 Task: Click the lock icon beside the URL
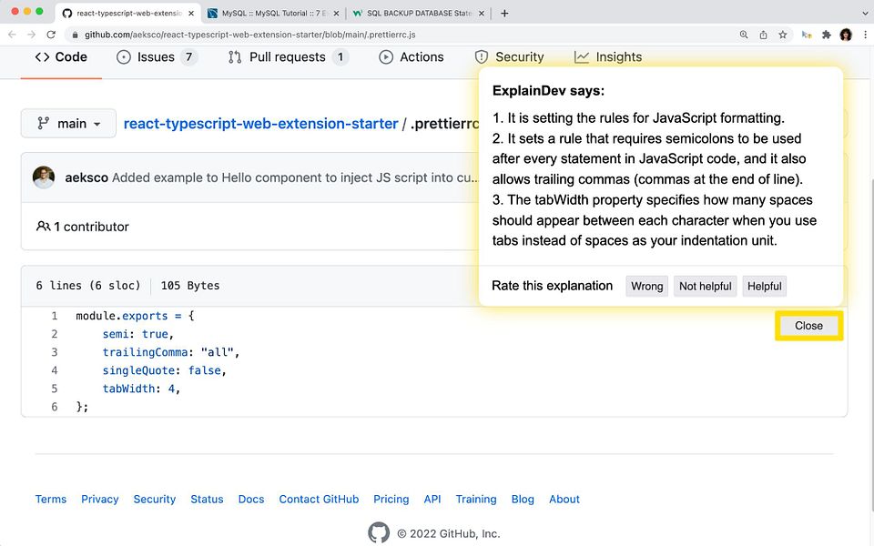coord(76,35)
